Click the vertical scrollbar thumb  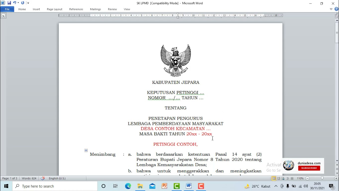pos(337,33)
